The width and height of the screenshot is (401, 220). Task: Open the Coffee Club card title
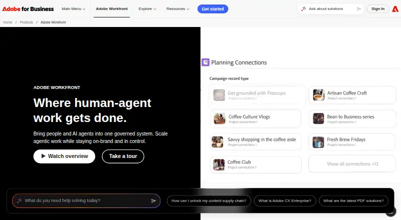pos(239,162)
